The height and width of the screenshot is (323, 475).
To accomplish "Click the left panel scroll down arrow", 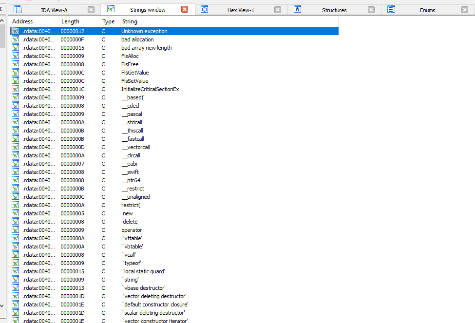I will click(x=2, y=305).
